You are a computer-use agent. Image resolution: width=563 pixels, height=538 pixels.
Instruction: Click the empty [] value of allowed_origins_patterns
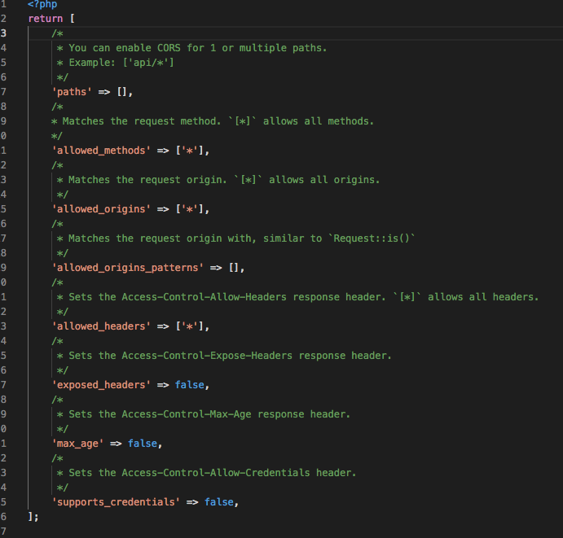coord(234,268)
